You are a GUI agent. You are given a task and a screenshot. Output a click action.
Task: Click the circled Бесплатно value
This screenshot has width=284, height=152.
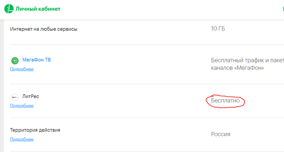tap(225, 101)
